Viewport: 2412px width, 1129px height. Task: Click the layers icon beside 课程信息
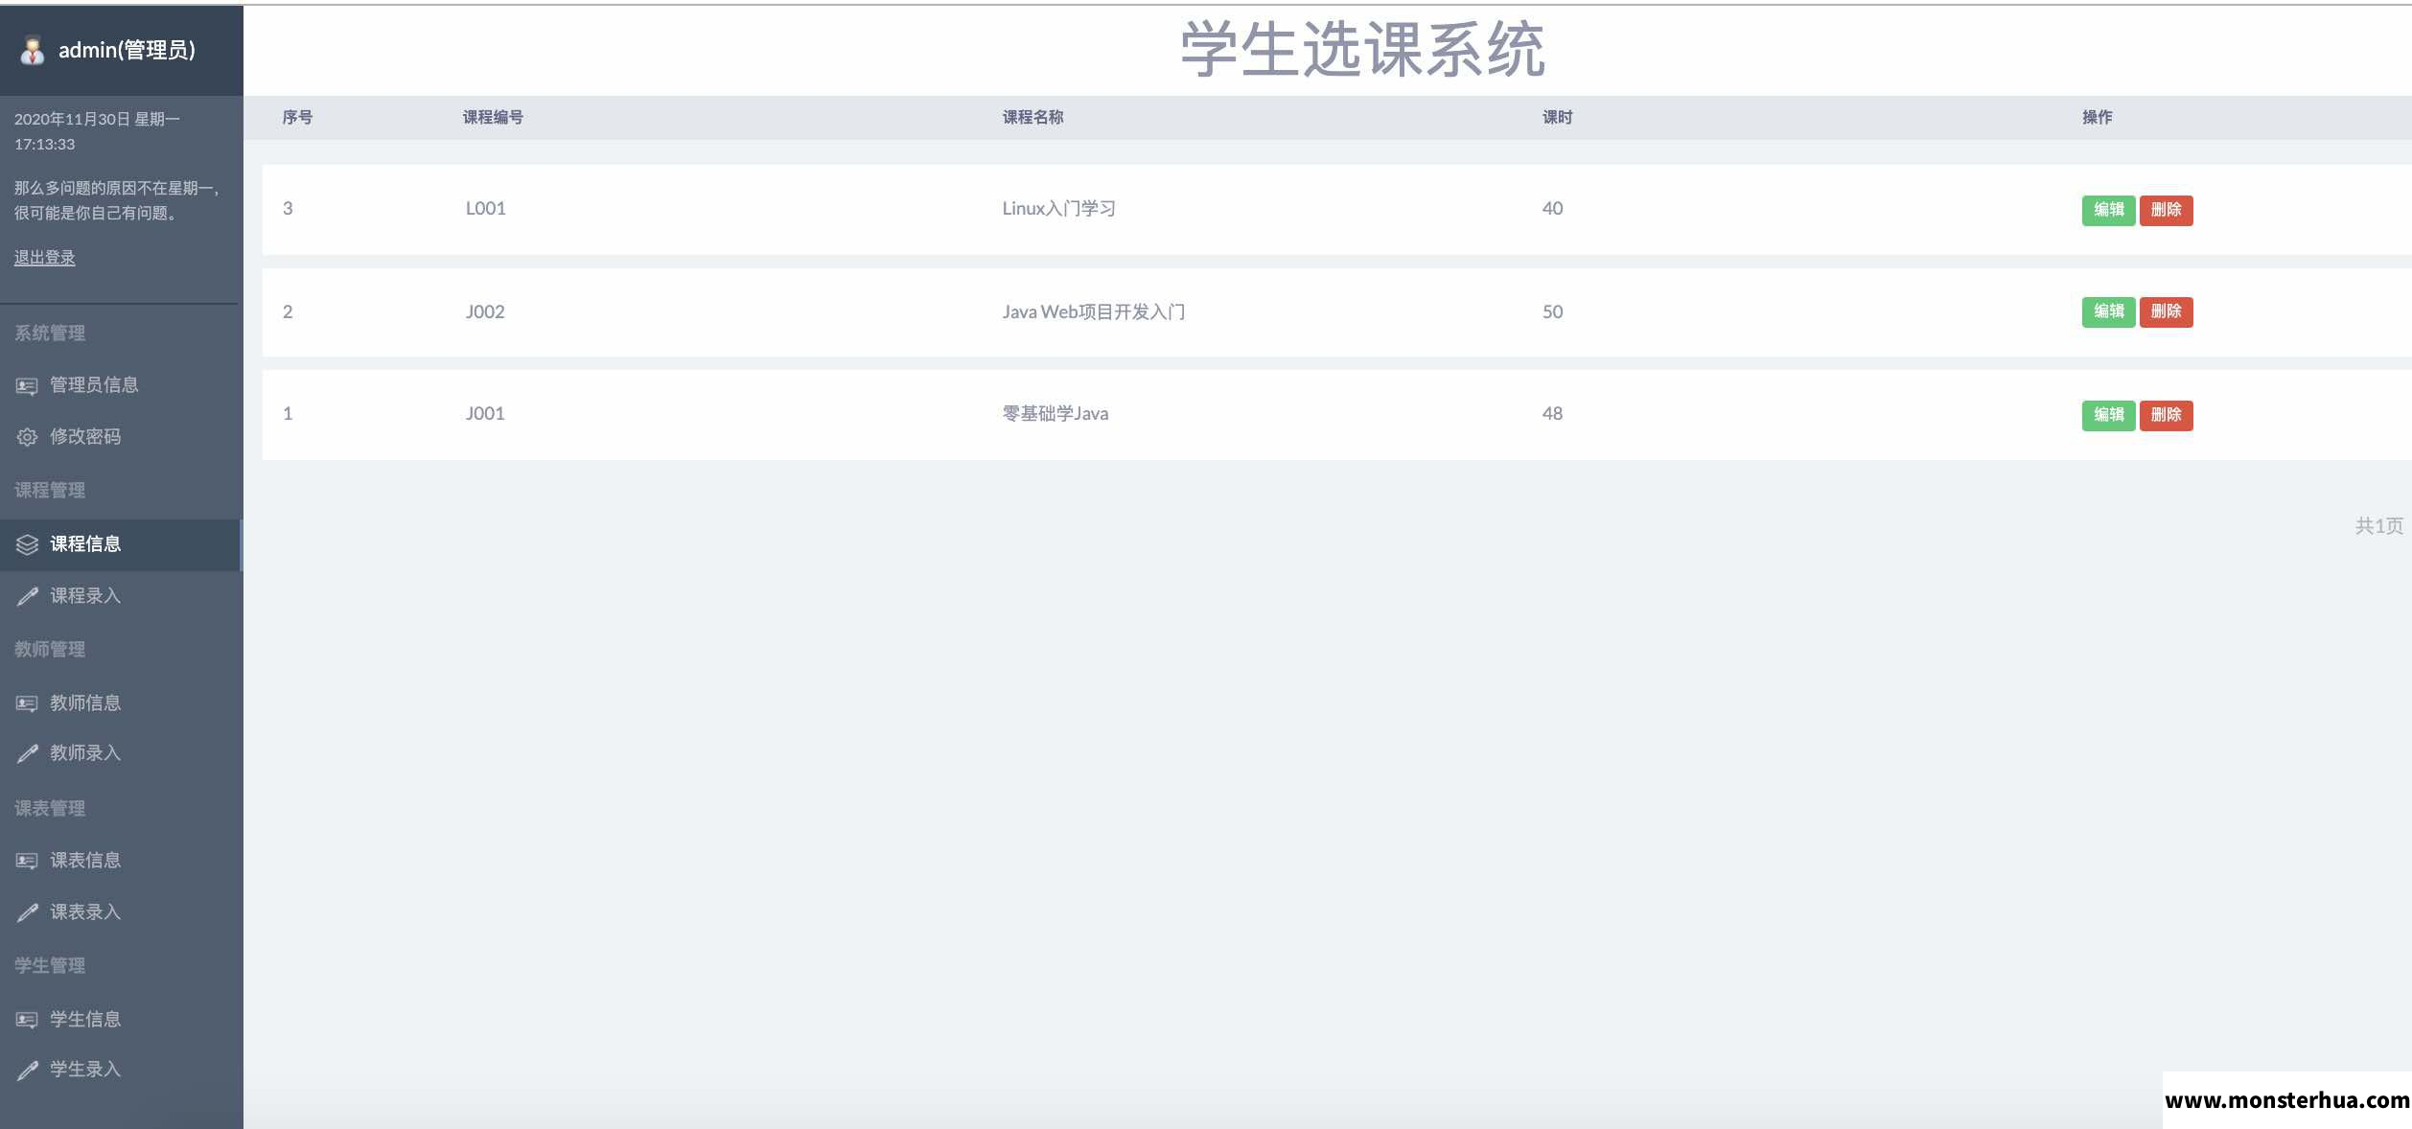pos(27,544)
